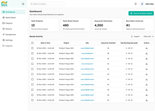Viewport: 155px width, 111px height.
Task: Click the John Doe username
Action: tap(149, 4)
